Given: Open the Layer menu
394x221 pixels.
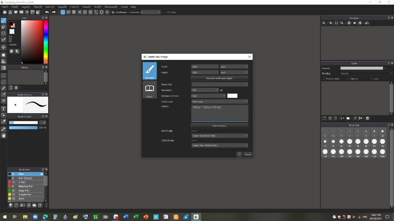Looking at the screenshot, I should pos(26,7).
